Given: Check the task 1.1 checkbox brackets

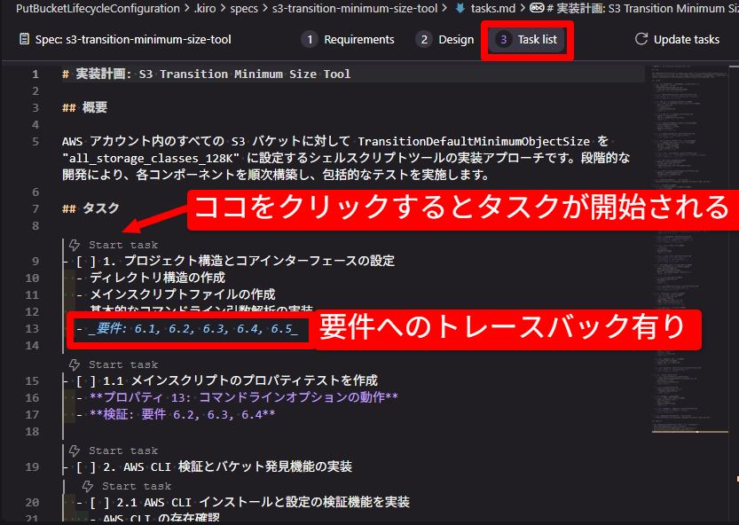Looking at the screenshot, I should pyautogui.click(x=86, y=380).
